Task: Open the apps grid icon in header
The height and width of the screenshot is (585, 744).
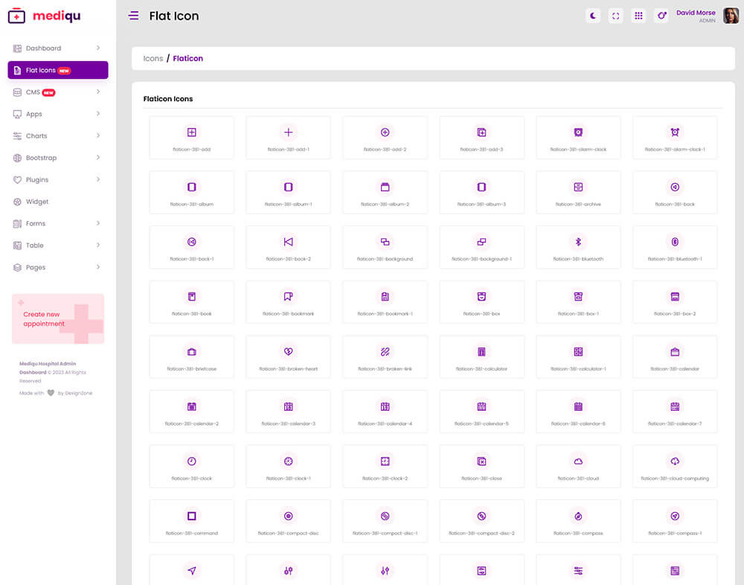Action: pos(638,16)
